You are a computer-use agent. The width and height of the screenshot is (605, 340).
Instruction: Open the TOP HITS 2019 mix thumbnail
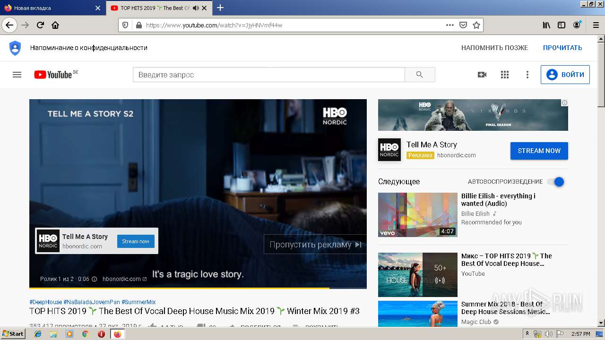pyautogui.click(x=418, y=275)
